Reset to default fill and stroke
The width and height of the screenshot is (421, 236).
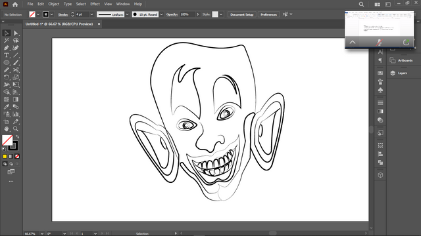[x=4, y=149]
